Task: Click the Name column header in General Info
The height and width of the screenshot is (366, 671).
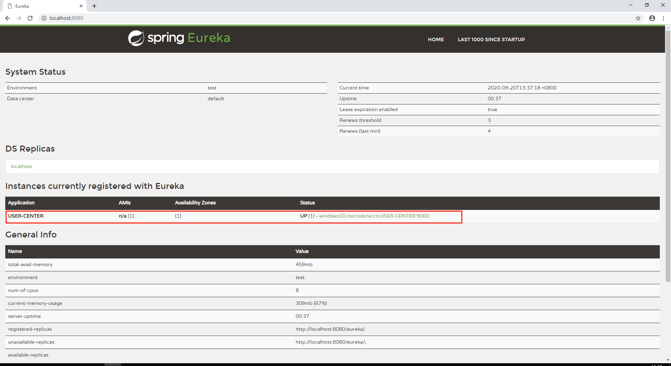Action: (x=15, y=251)
